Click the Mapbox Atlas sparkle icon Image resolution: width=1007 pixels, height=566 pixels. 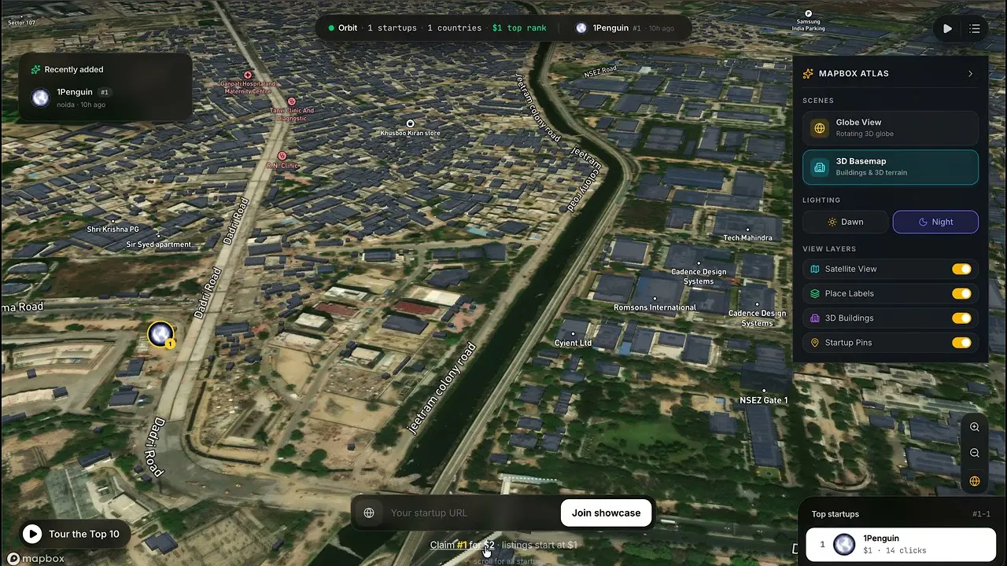click(808, 73)
